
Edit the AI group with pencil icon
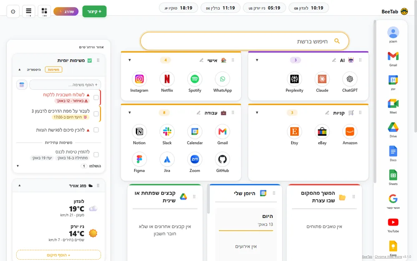point(334,60)
